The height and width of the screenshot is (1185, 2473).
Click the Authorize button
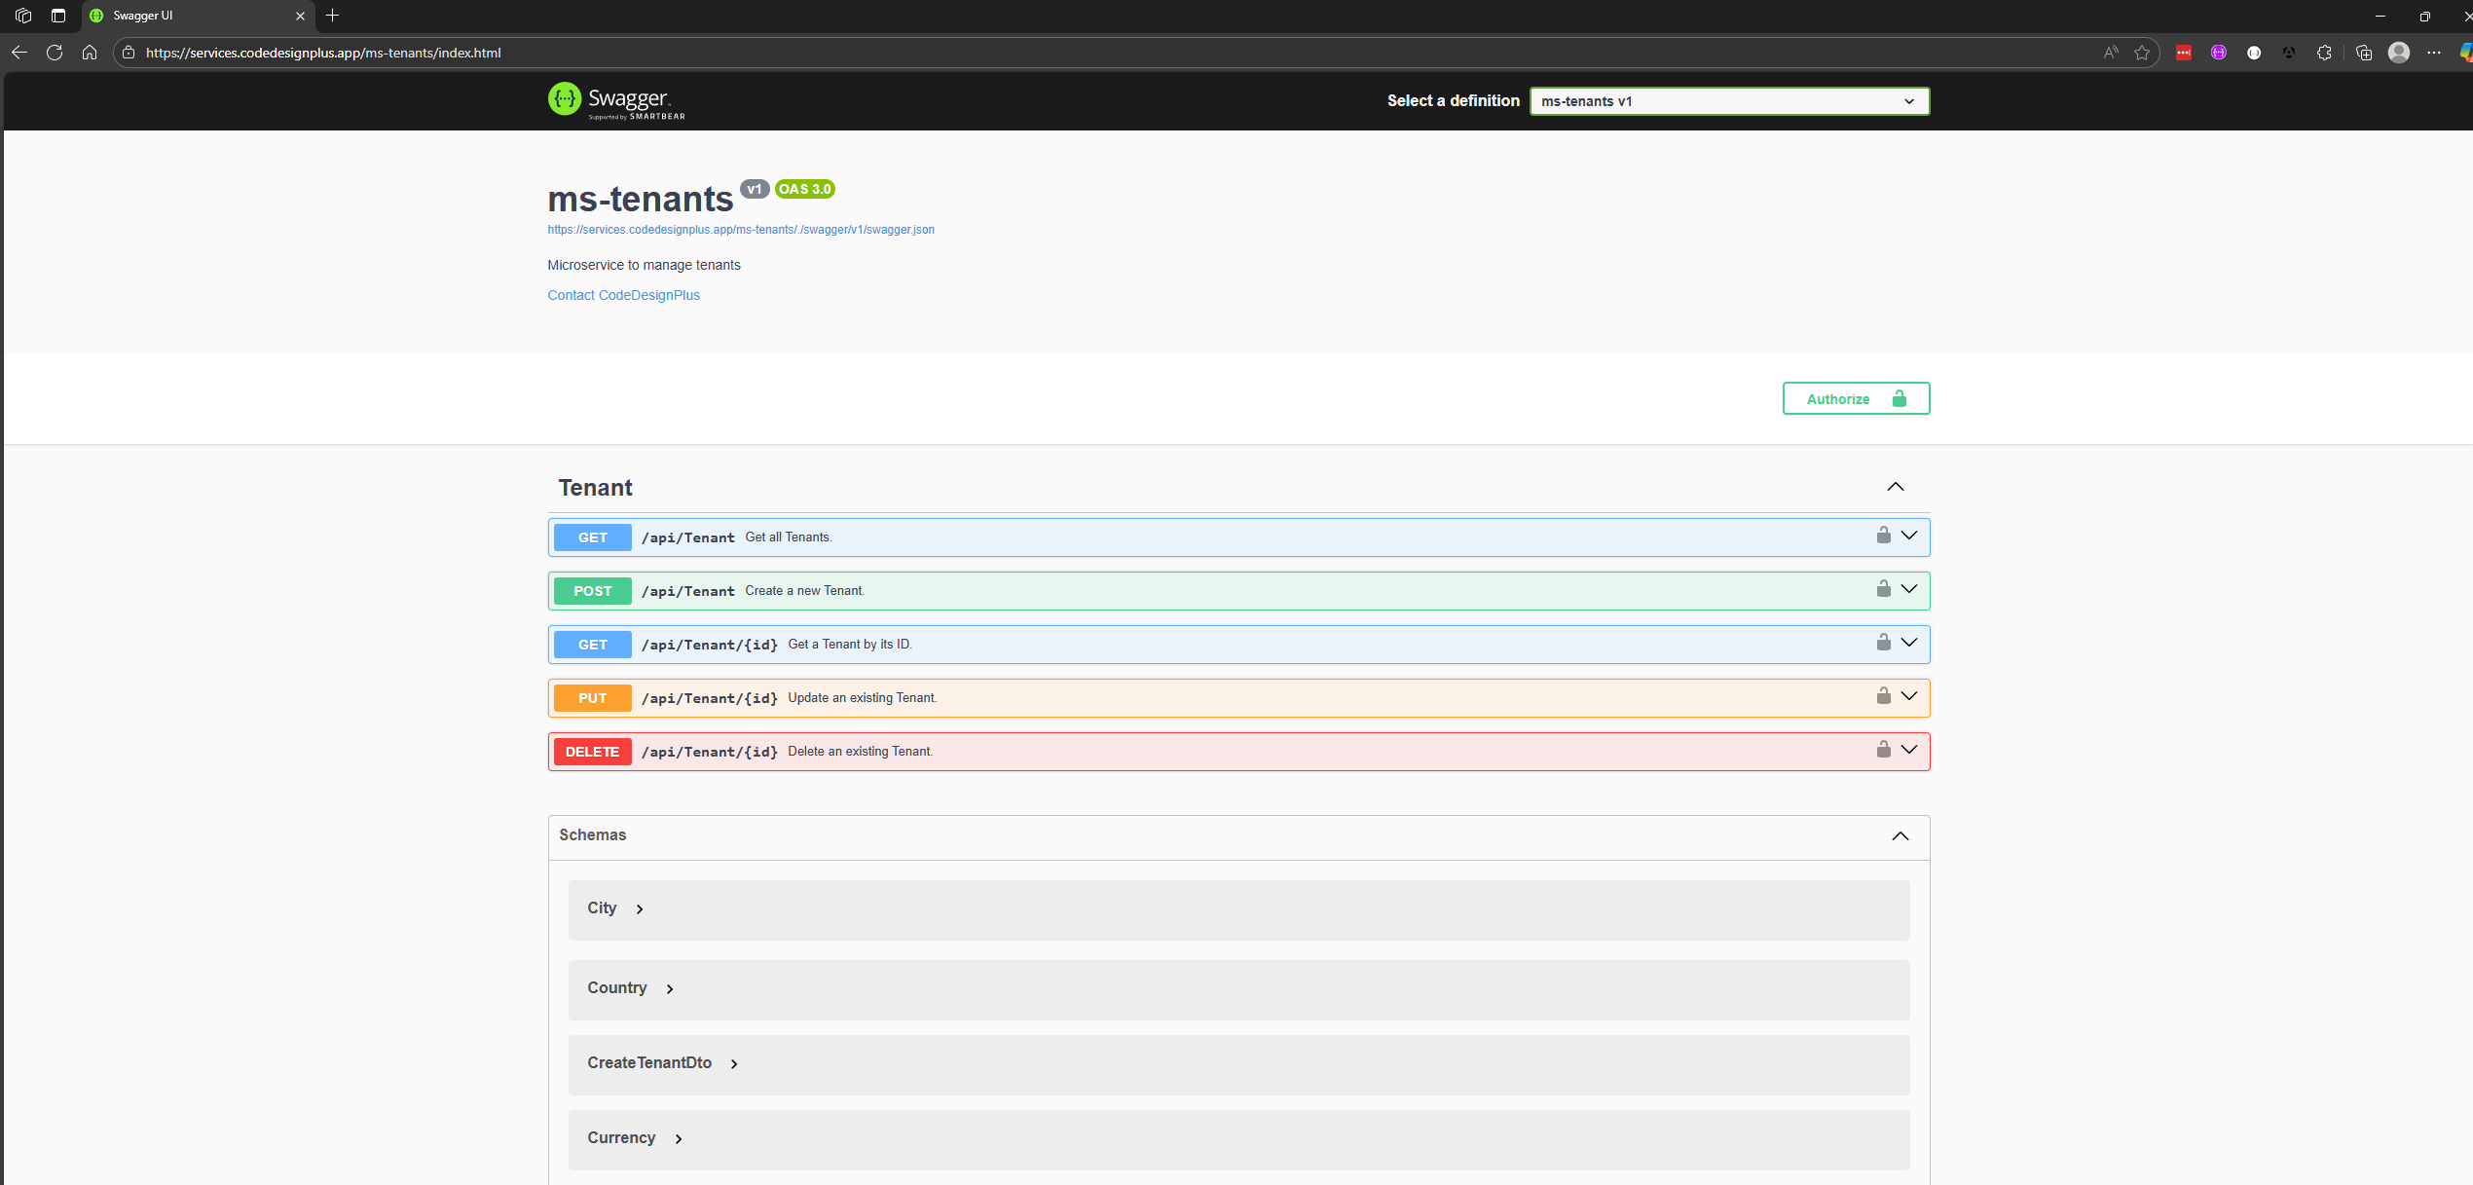(1856, 398)
